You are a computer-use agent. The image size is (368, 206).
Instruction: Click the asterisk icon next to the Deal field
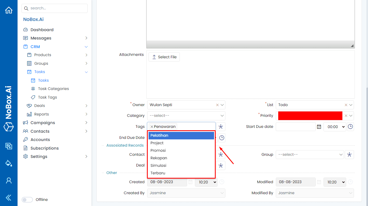221,165
